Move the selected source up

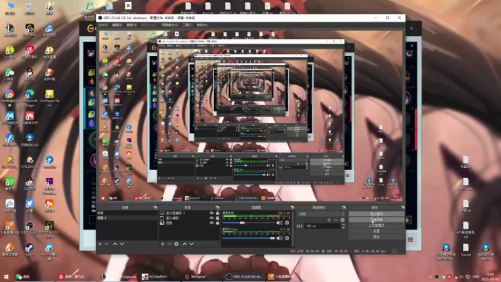point(185,244)
